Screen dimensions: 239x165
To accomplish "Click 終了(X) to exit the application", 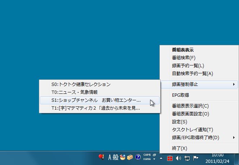I will [x=199, y=148].
